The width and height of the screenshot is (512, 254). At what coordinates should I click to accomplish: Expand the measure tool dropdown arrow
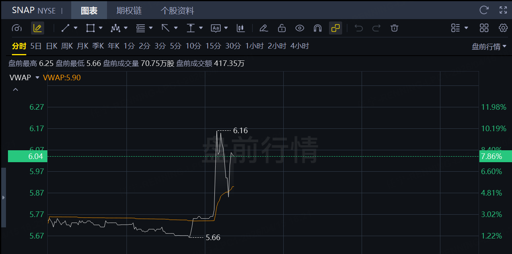tap(201, 28)
